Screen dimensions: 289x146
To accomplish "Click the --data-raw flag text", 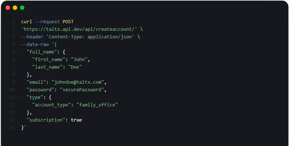I will [x=35, y=44].
